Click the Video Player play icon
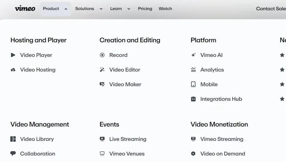This screenshot has width=286, height=162. (13, 55)
